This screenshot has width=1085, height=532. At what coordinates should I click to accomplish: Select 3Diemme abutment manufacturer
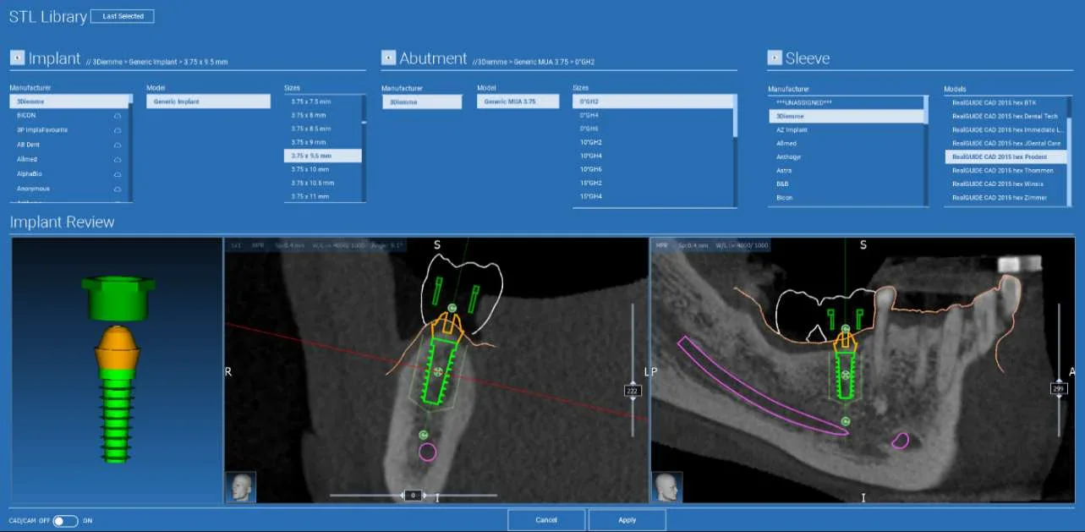[x=422, y=101]
